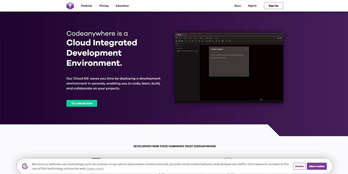Click the Allow cookies button
This screenshot has width=348, height=174.
[317, 166]
